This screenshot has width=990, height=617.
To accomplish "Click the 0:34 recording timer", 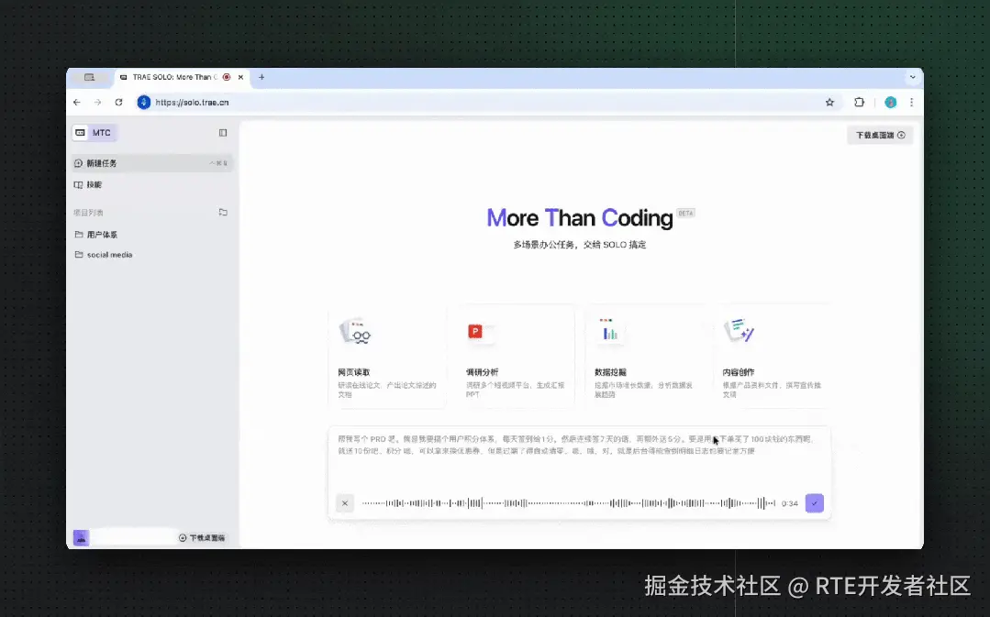I will click(x=790, y=503).
